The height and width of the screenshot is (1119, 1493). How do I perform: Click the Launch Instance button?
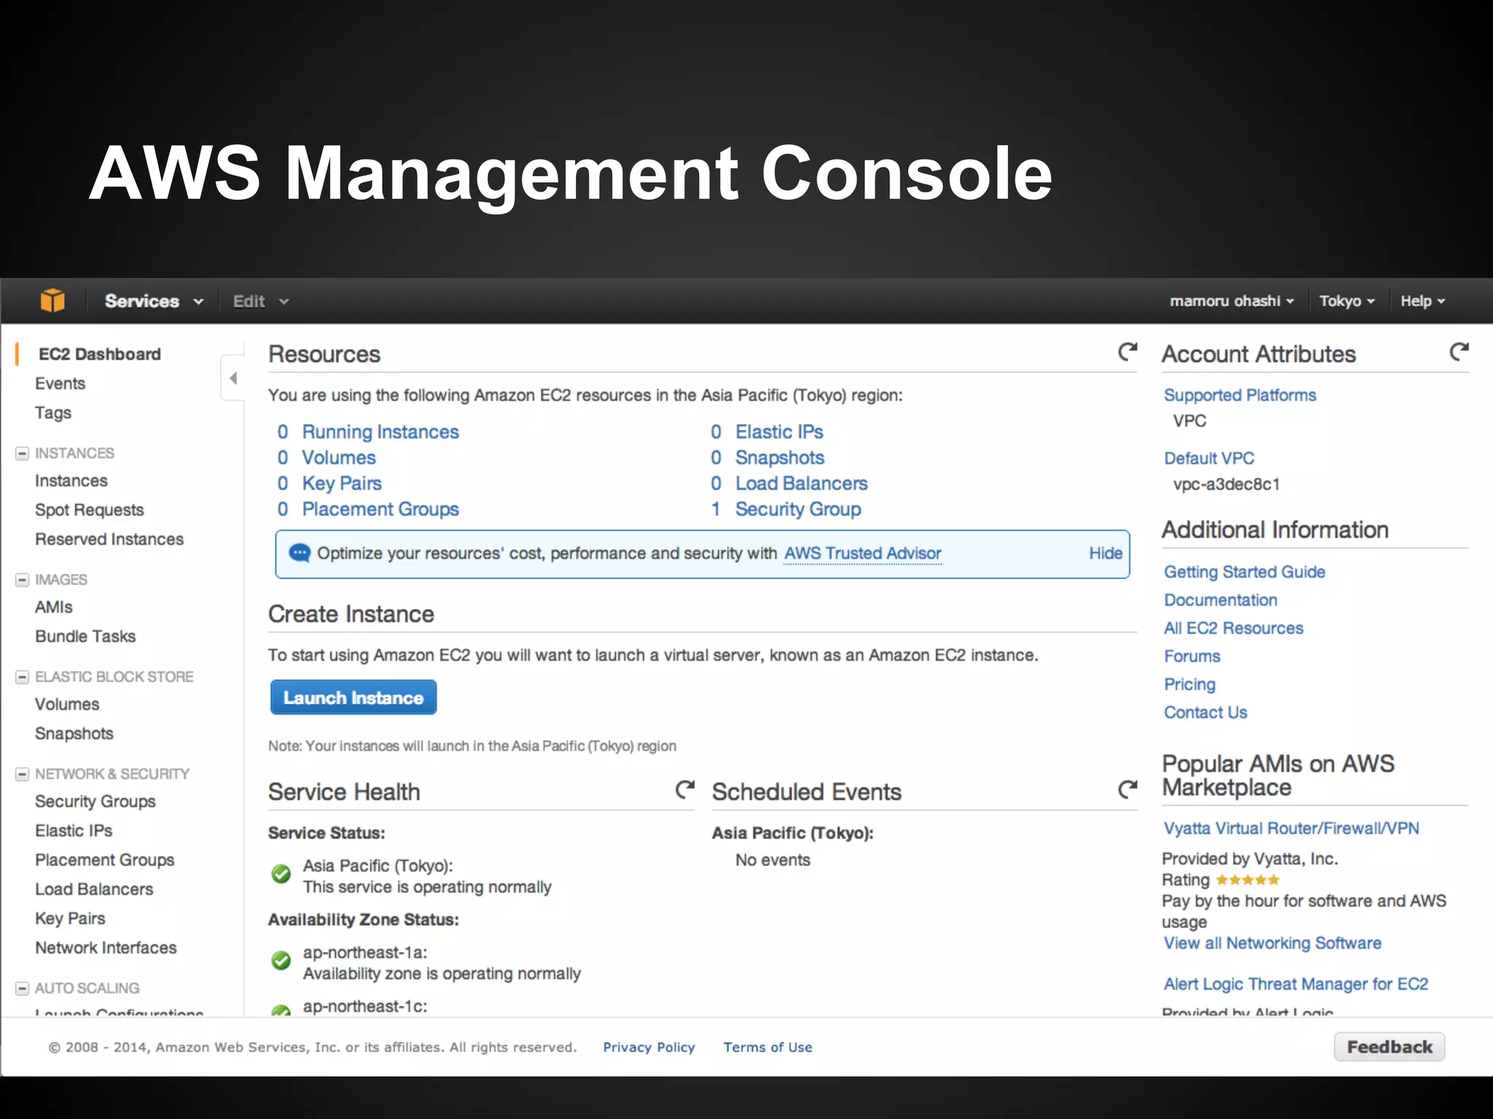(x=354, y=697)
